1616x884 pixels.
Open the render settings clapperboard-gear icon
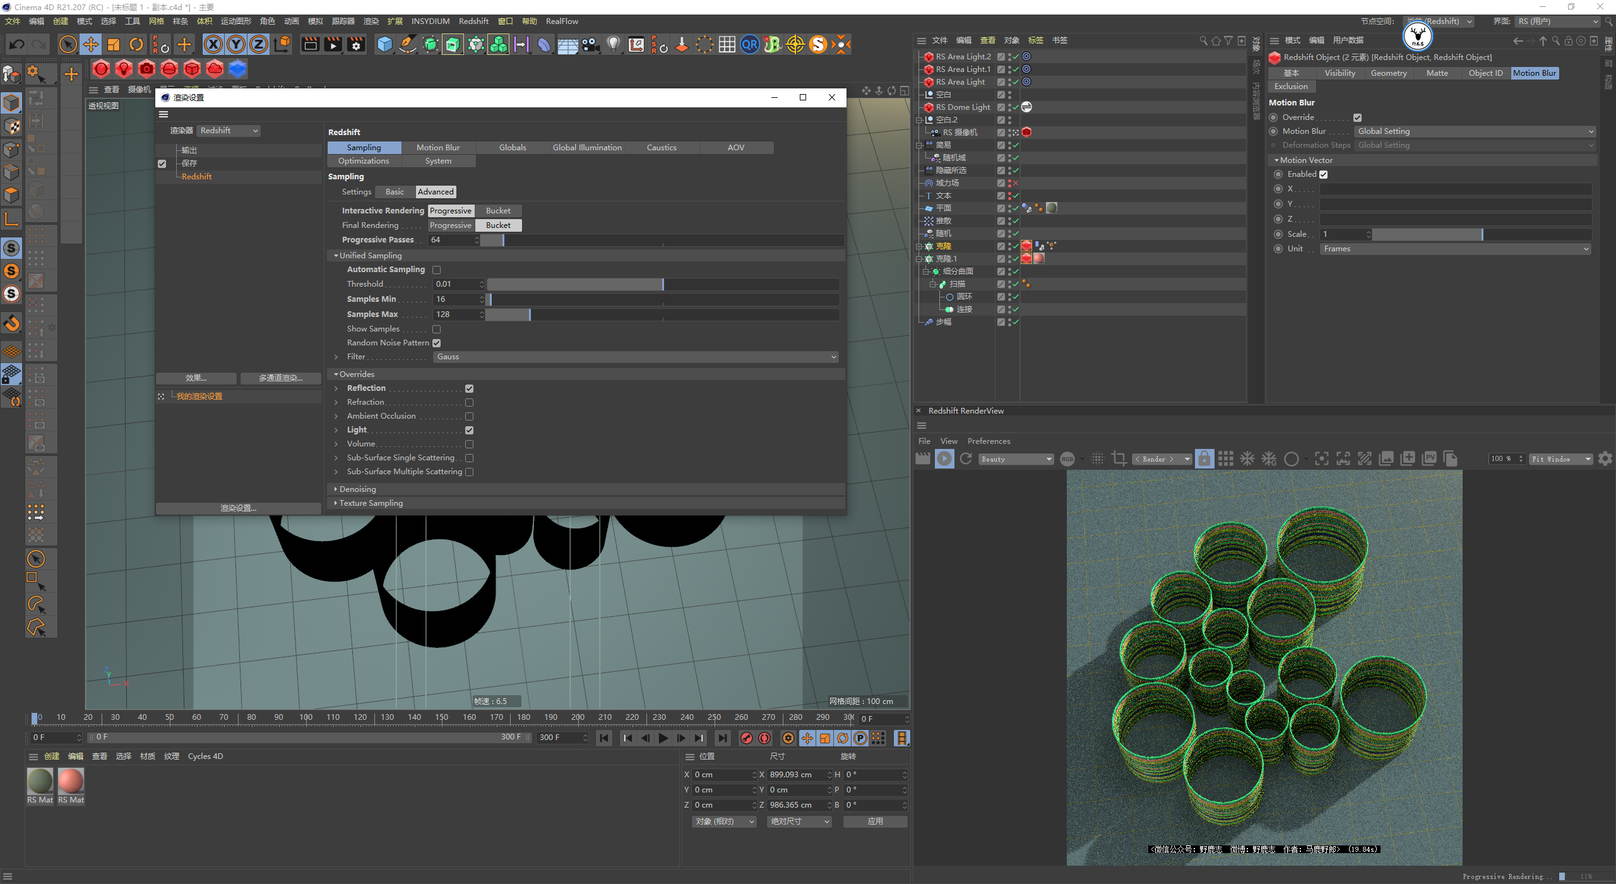357,44
